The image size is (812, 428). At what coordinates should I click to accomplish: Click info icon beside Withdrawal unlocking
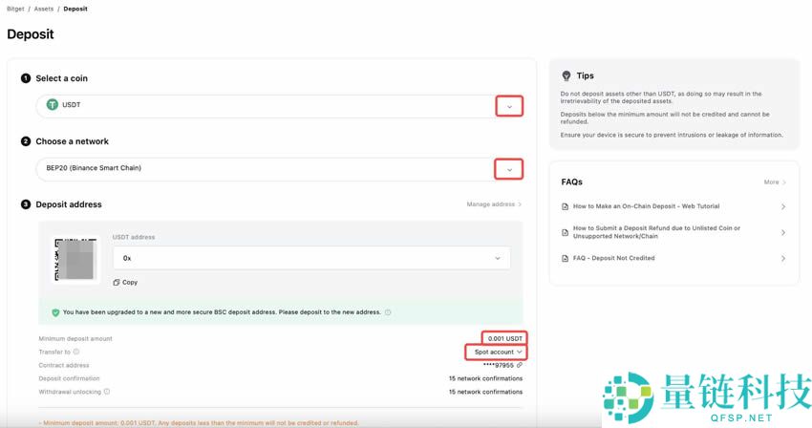107,392
